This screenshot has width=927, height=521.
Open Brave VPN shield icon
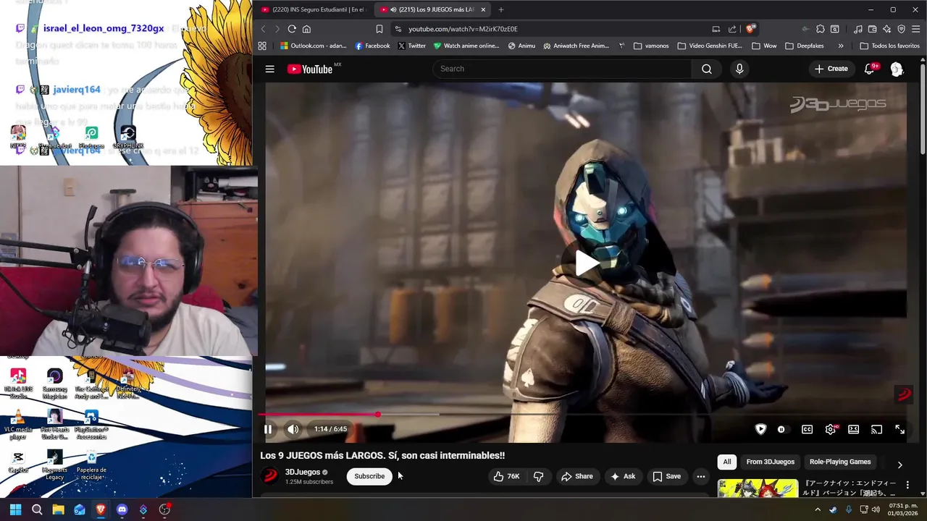[x=901, y=29]
